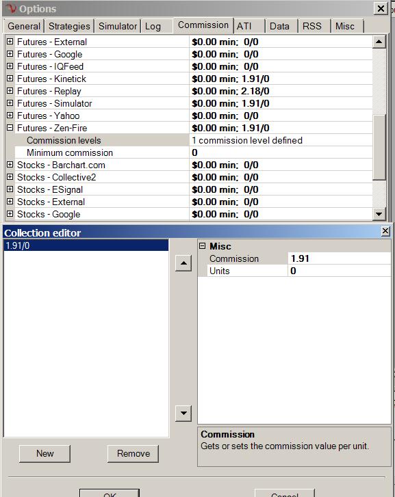
Task: Select the Stocks - Collective2 row label
Action: point(57,177)
